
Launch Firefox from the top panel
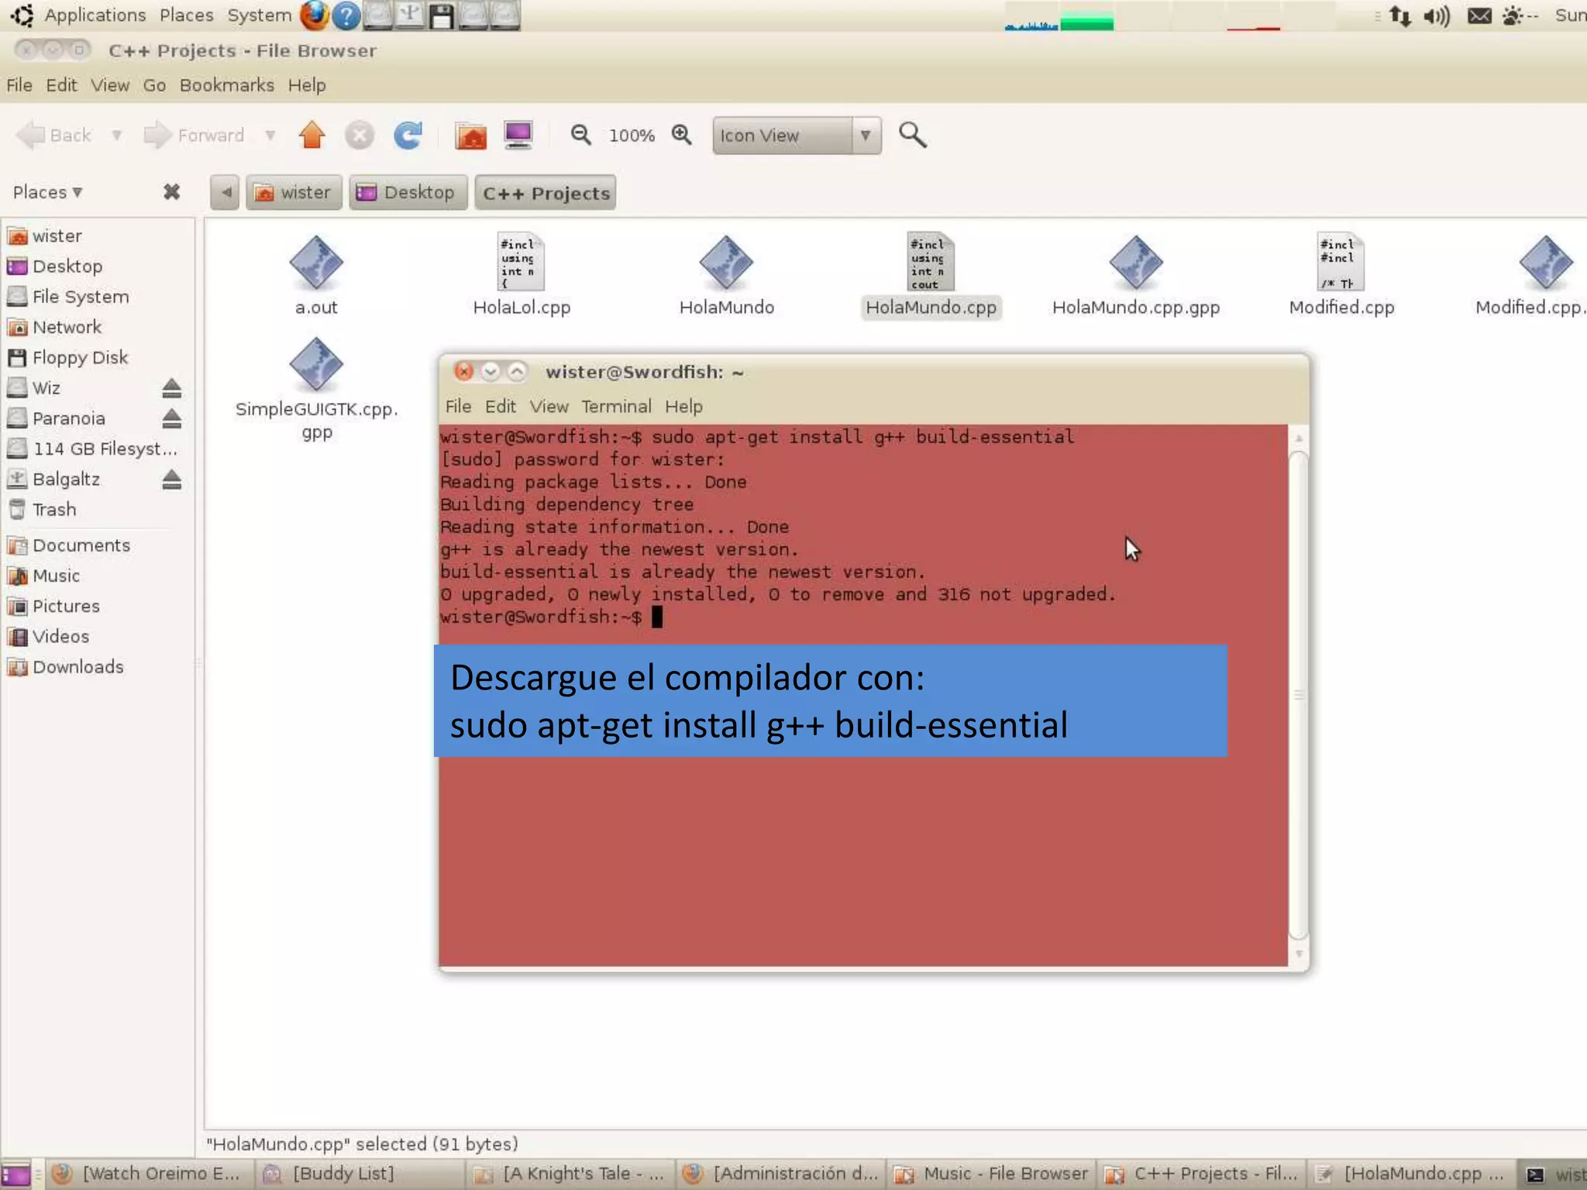pos(314,15)
